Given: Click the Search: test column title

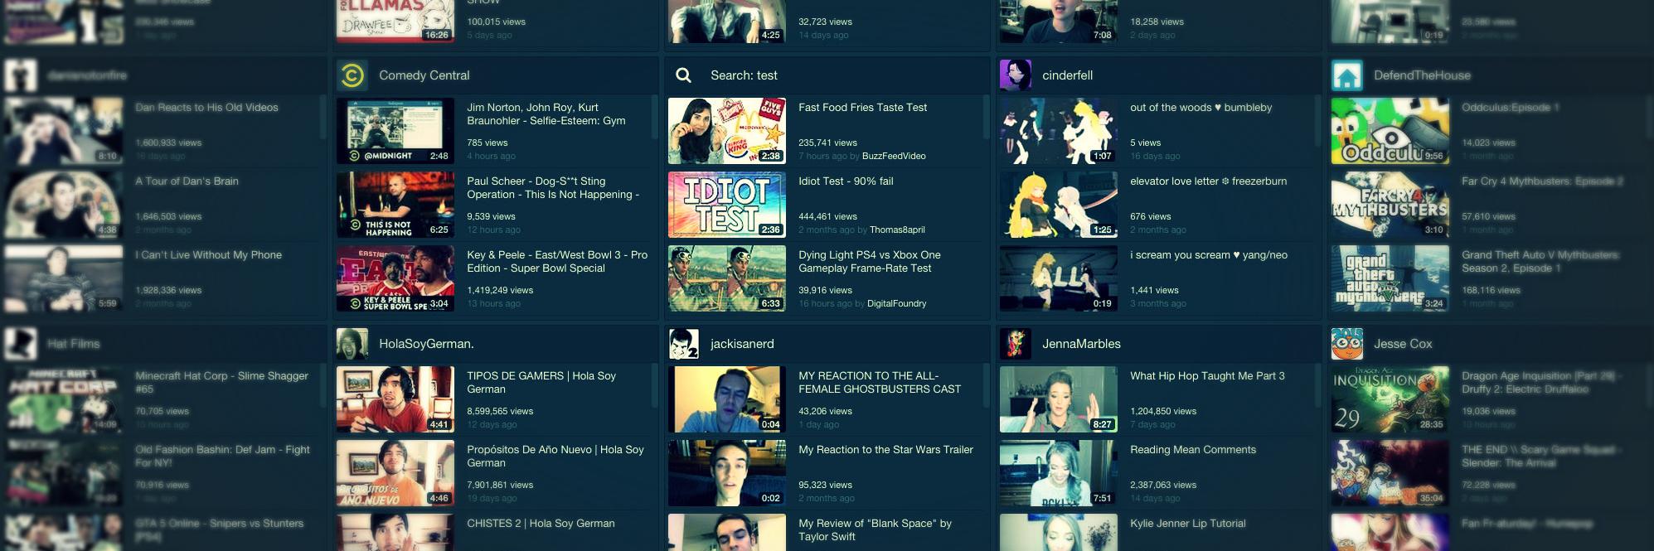Looking at the screenshot, I should click(744, 75).
